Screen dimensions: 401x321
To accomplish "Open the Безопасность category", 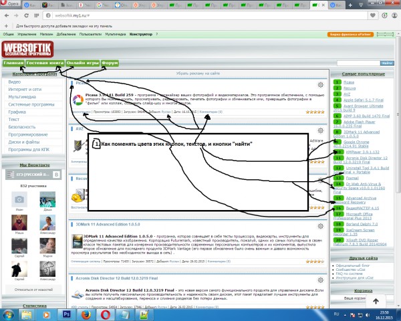I will 22,127.
